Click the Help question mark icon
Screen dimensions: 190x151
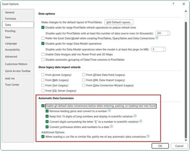coord(173,4)
